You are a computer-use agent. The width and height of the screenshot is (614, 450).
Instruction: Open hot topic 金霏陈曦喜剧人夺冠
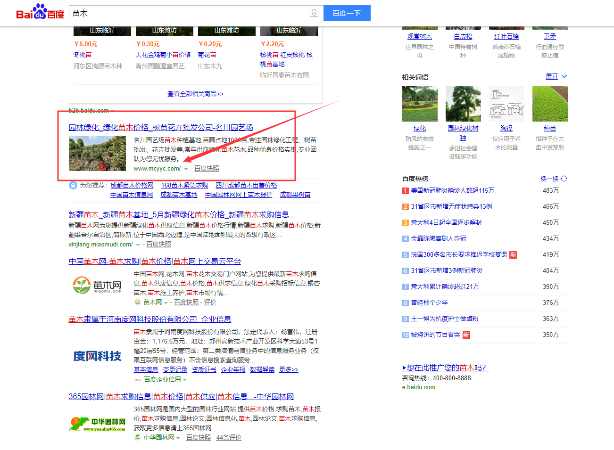click(x=439, y=238)
